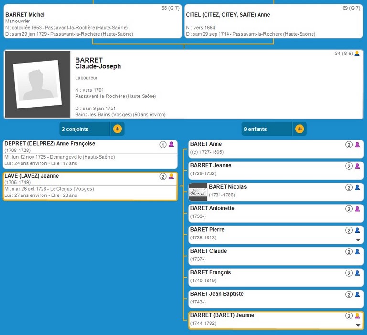The image size is (367, 335).
Task: Open mother CITEL Anne's card
Action: coord(273,22)
